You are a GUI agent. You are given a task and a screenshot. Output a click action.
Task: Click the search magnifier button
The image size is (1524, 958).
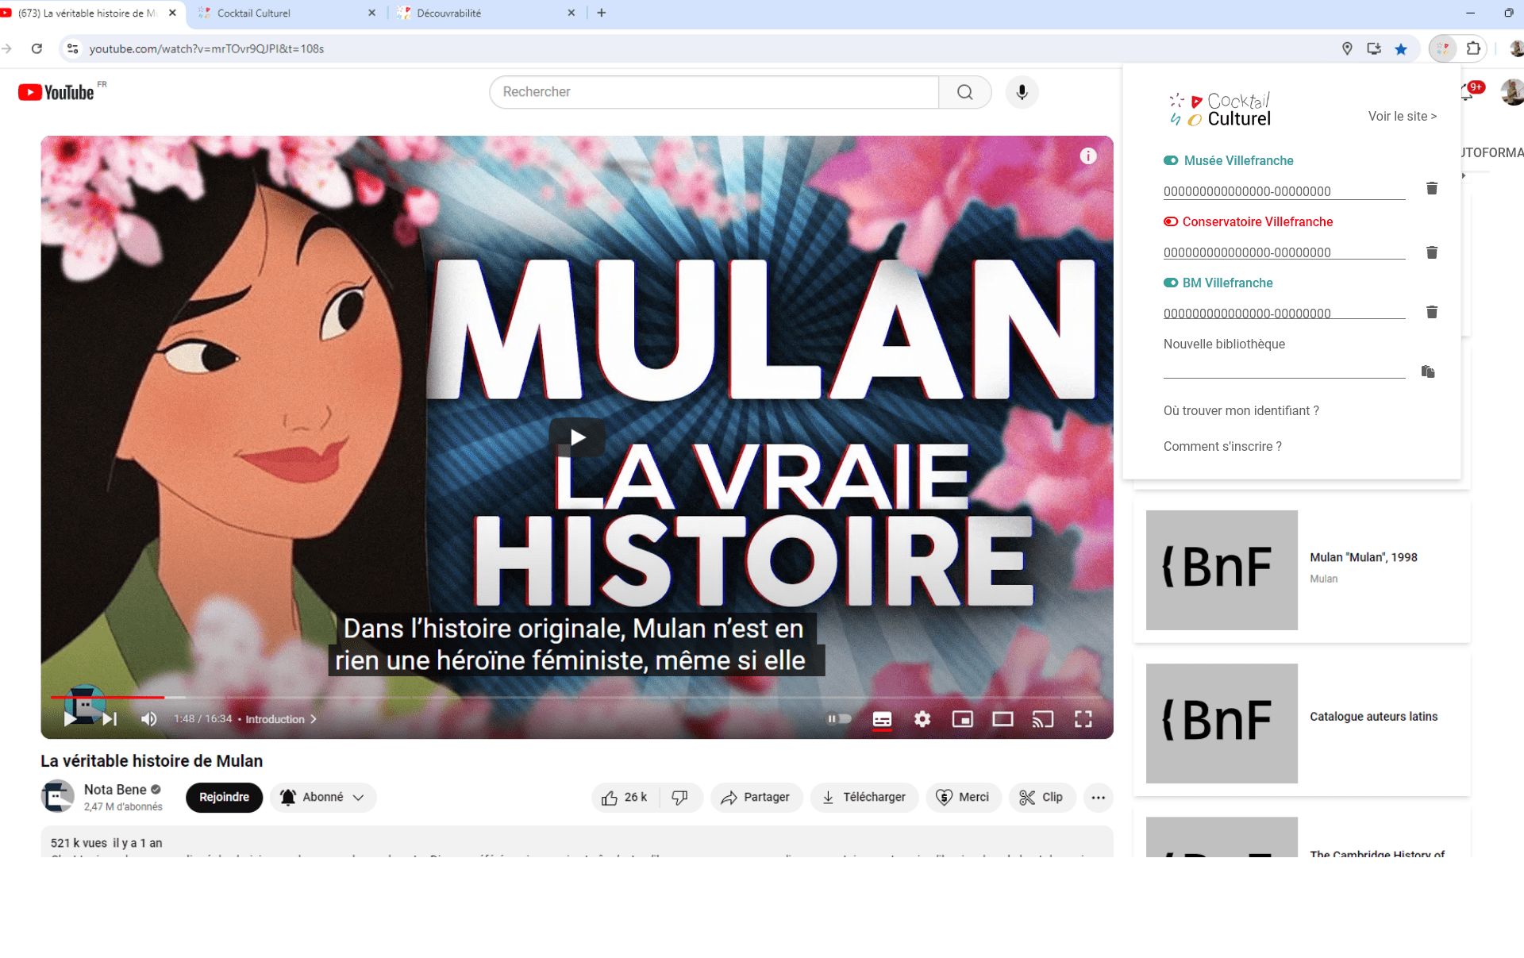[964, 92]
